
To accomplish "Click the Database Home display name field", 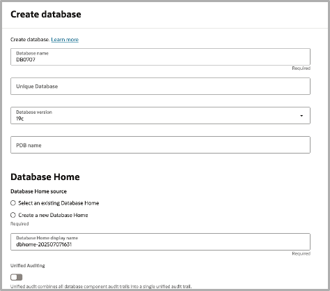I will [x=160, y=242].
